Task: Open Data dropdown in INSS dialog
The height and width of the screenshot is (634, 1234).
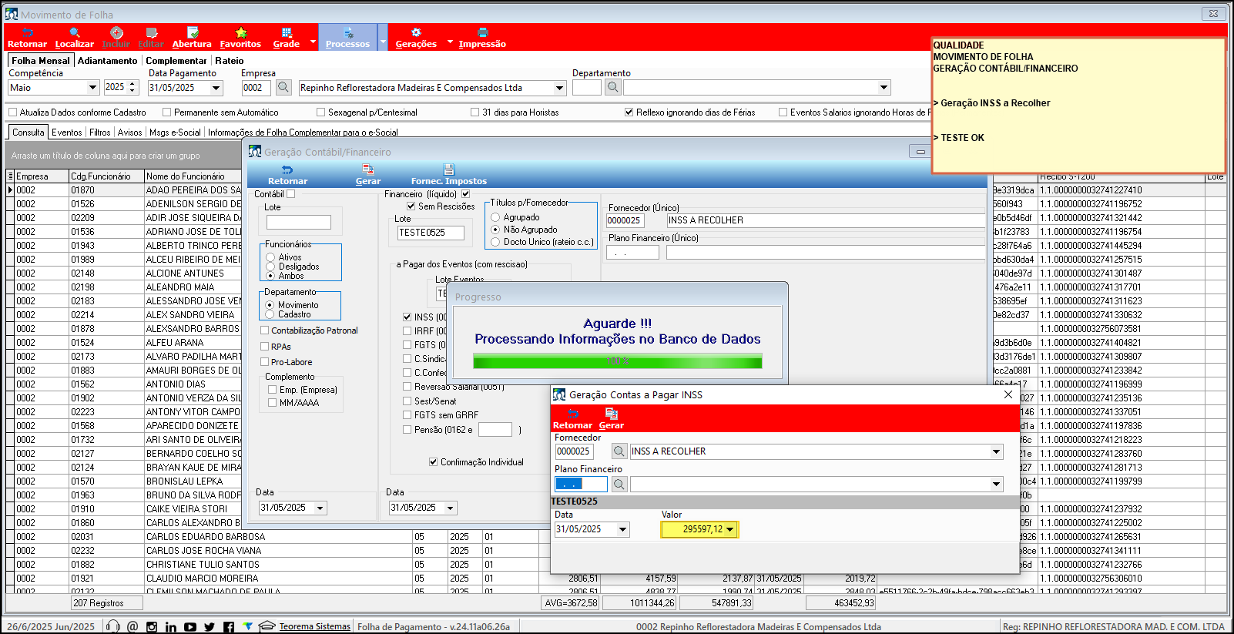Action: pos(622,529)
